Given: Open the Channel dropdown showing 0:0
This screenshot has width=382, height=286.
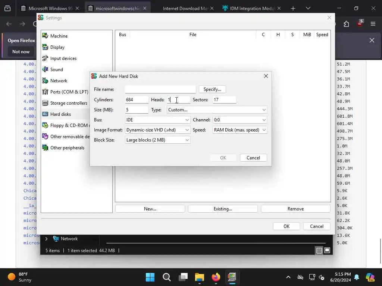Looking at the screenshot, I should click(x=240, y=120).
